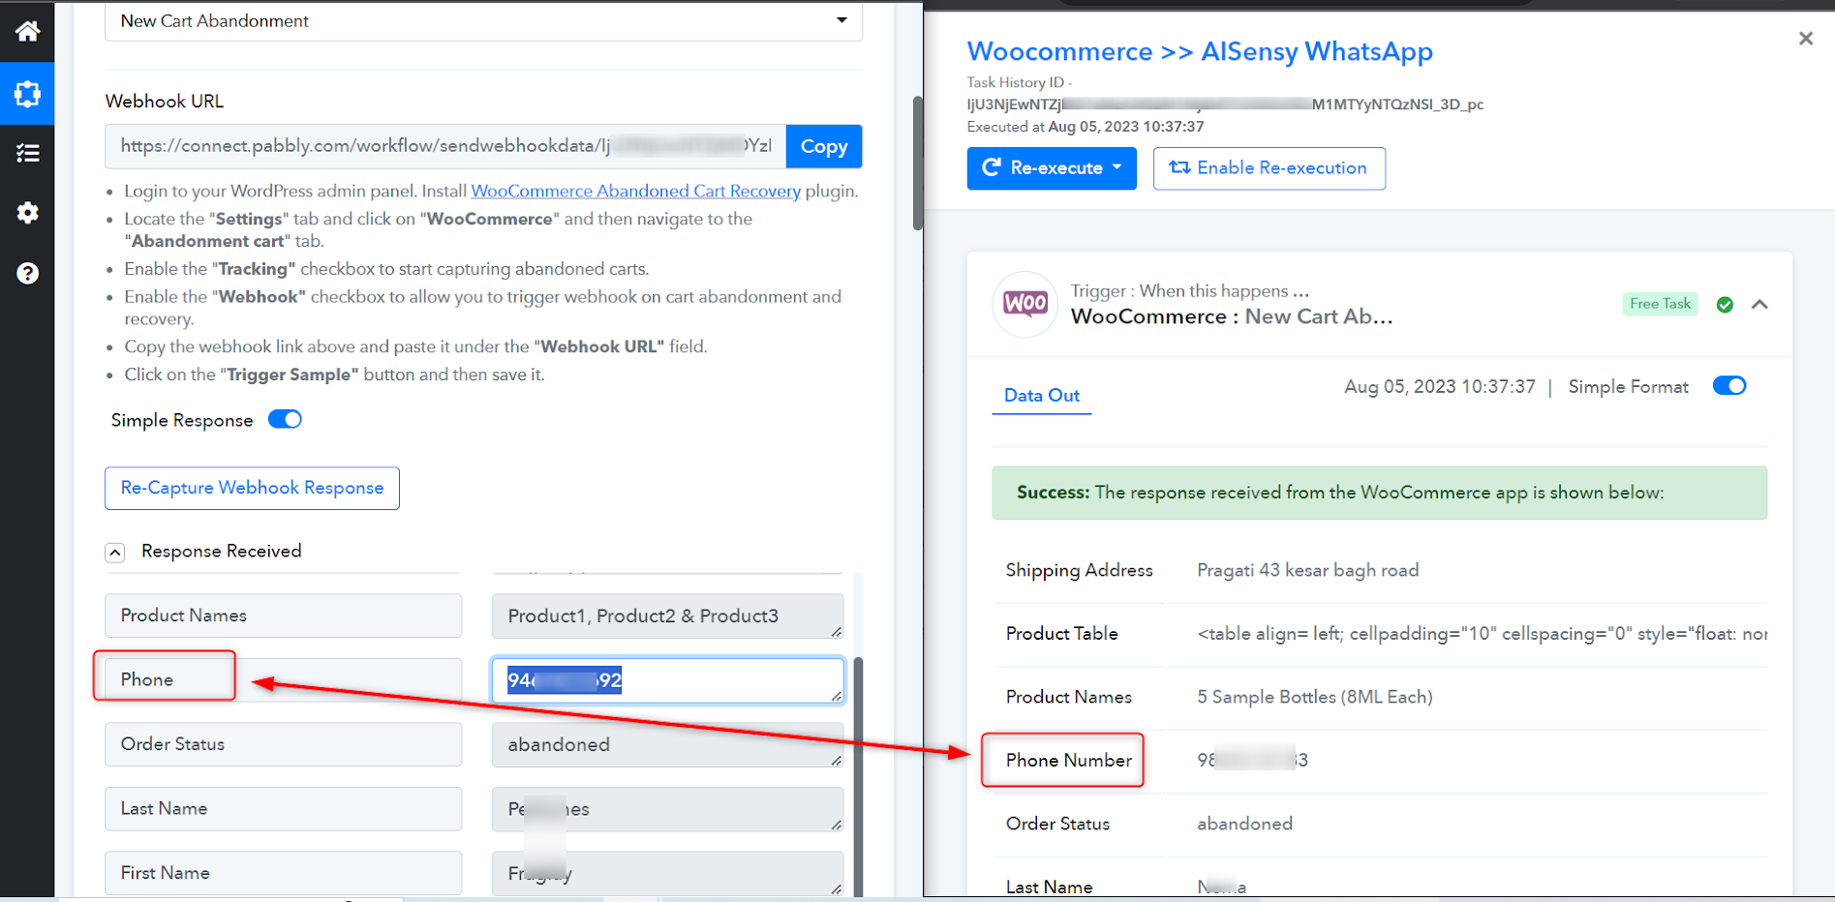This screenshot has height=902, width=1835.
Task: Click the Phone label field
Action: pos(283,679)
